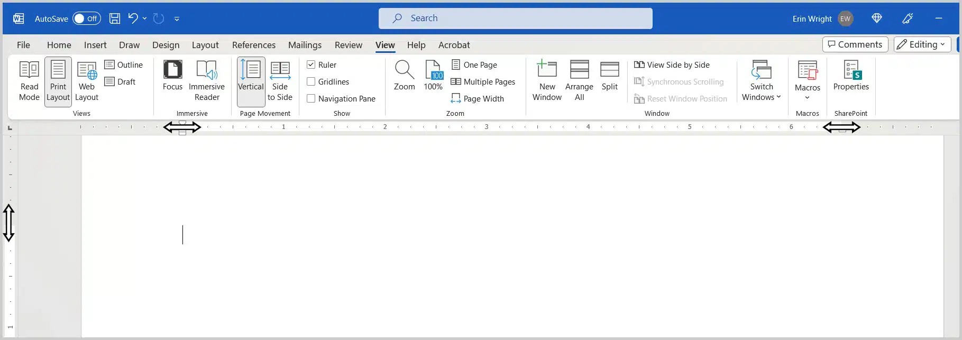Switch to Web Layout view
The image size is (962, 340).
click(87, 81)
